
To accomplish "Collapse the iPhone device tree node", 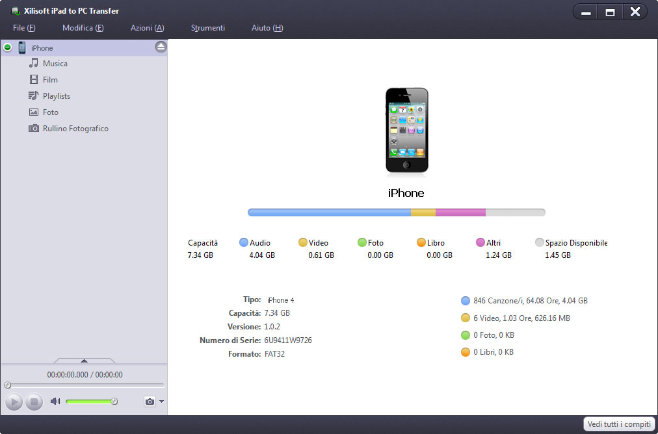I will tap(8, 47).
